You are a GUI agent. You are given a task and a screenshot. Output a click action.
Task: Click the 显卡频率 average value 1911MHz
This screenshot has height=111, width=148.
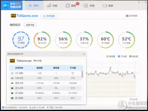(73, 93)
